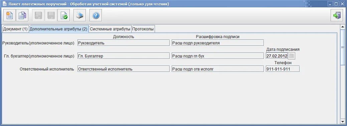The width and height of the screenshot is (347, 126).
Task: Click the printer icon
Action: point(80,15)
